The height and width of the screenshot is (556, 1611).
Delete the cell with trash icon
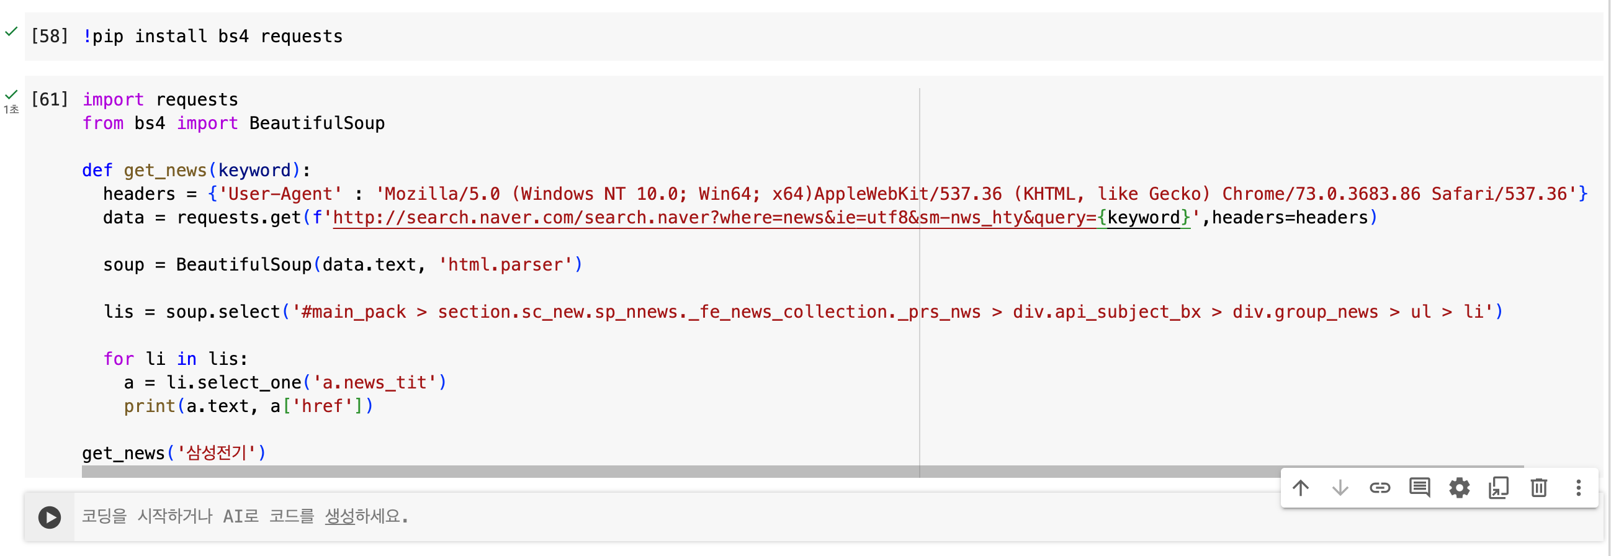pyautogui.click(x=1538, y=488)
